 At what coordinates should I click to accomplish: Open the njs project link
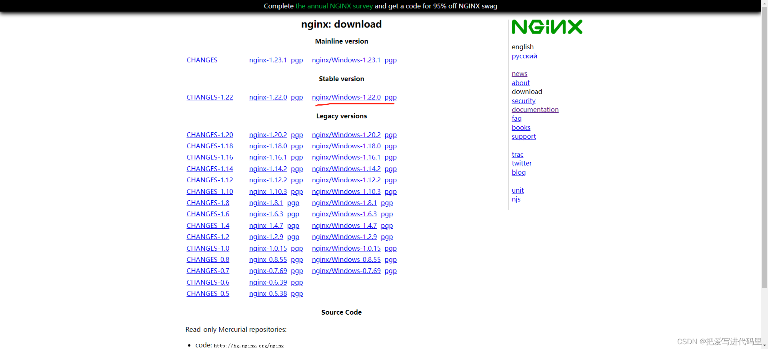[516, 199]
